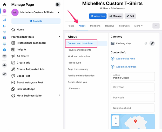Viewport: 162px width, 132px height.
Task: Collapse sidebar with the panel toggle icon
Action: 58,5
